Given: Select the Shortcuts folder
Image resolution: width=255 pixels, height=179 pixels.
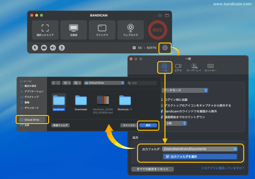Looking at the screenshot, I should point(125,102).
